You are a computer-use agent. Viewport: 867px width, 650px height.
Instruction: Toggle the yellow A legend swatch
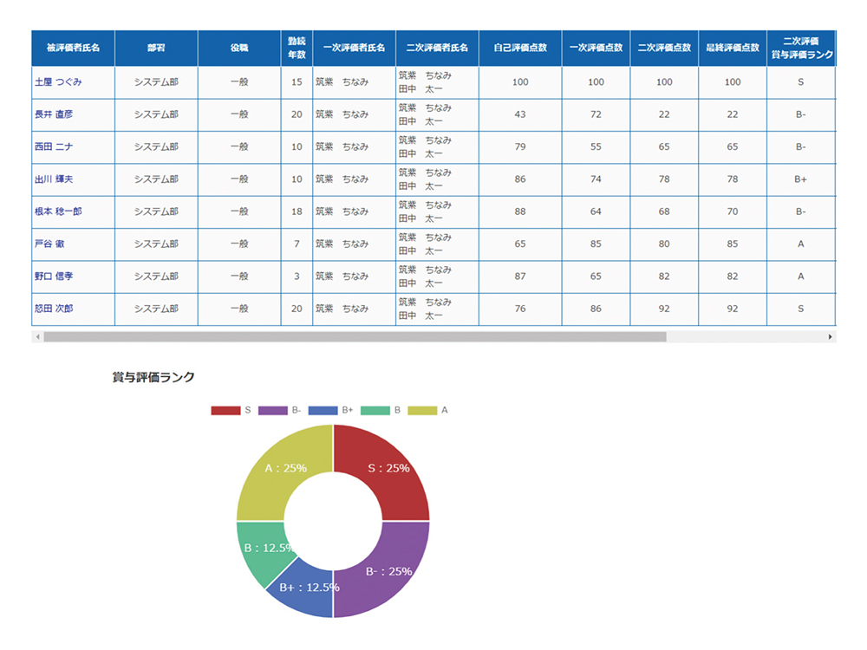coord(423,410)
